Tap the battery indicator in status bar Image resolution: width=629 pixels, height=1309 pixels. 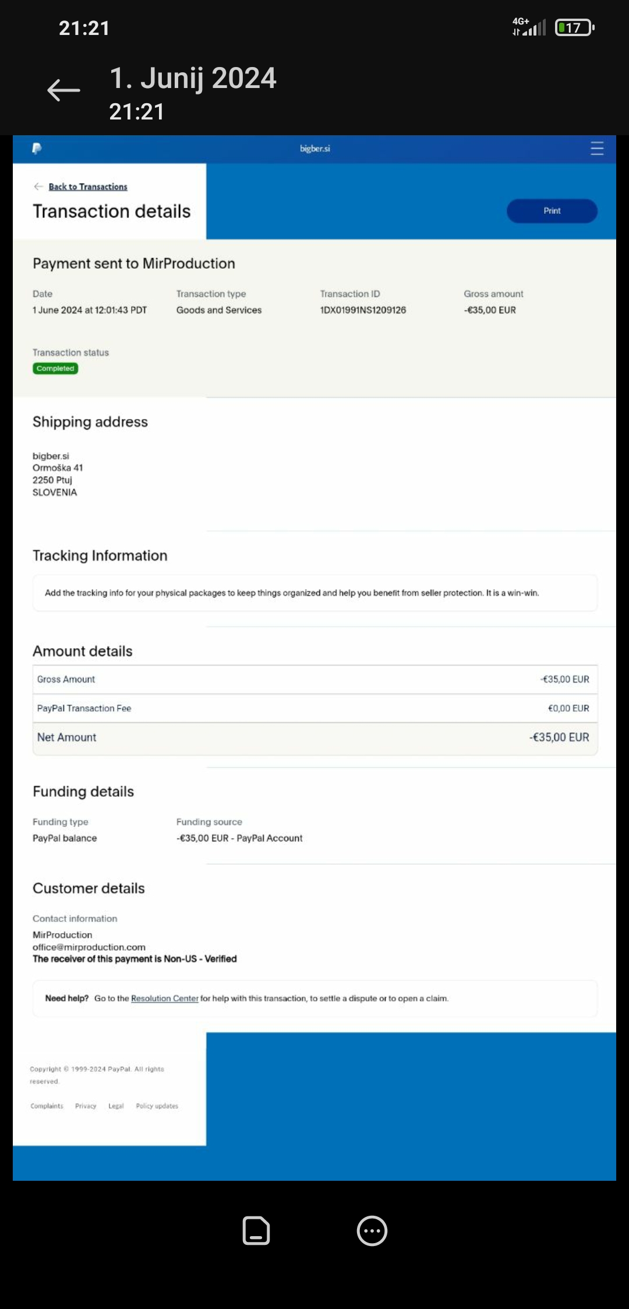click(574, 27)
